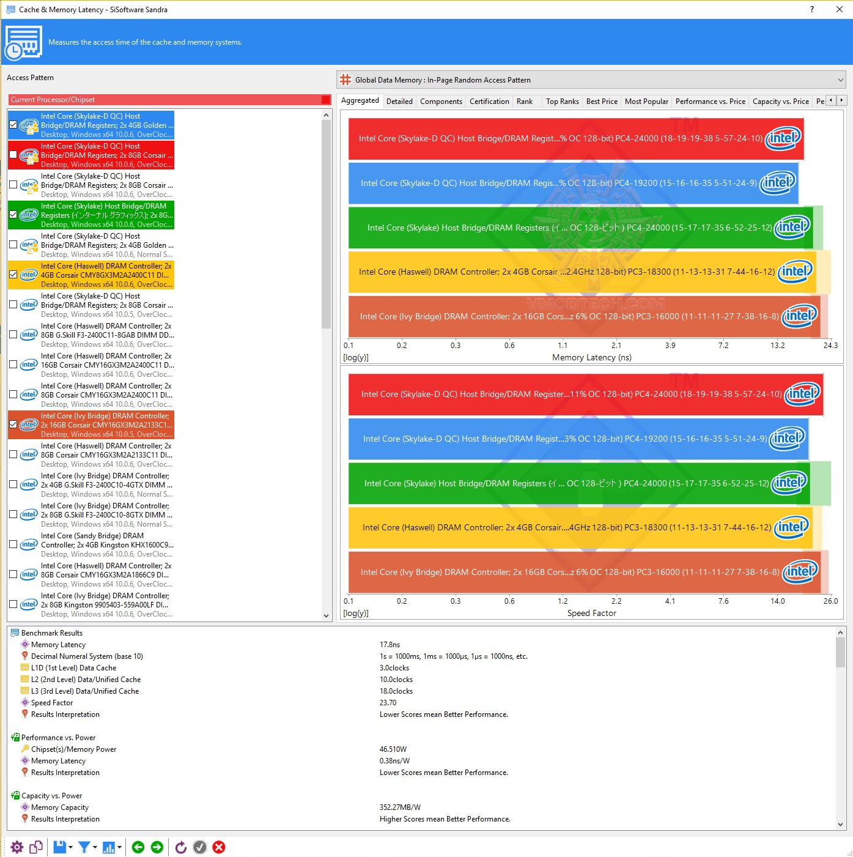The height and width of the screenshot is (857, 853).
Task: Click the blue PC4-19200 bar in Speed Factor chart
Action: (578, 439)
